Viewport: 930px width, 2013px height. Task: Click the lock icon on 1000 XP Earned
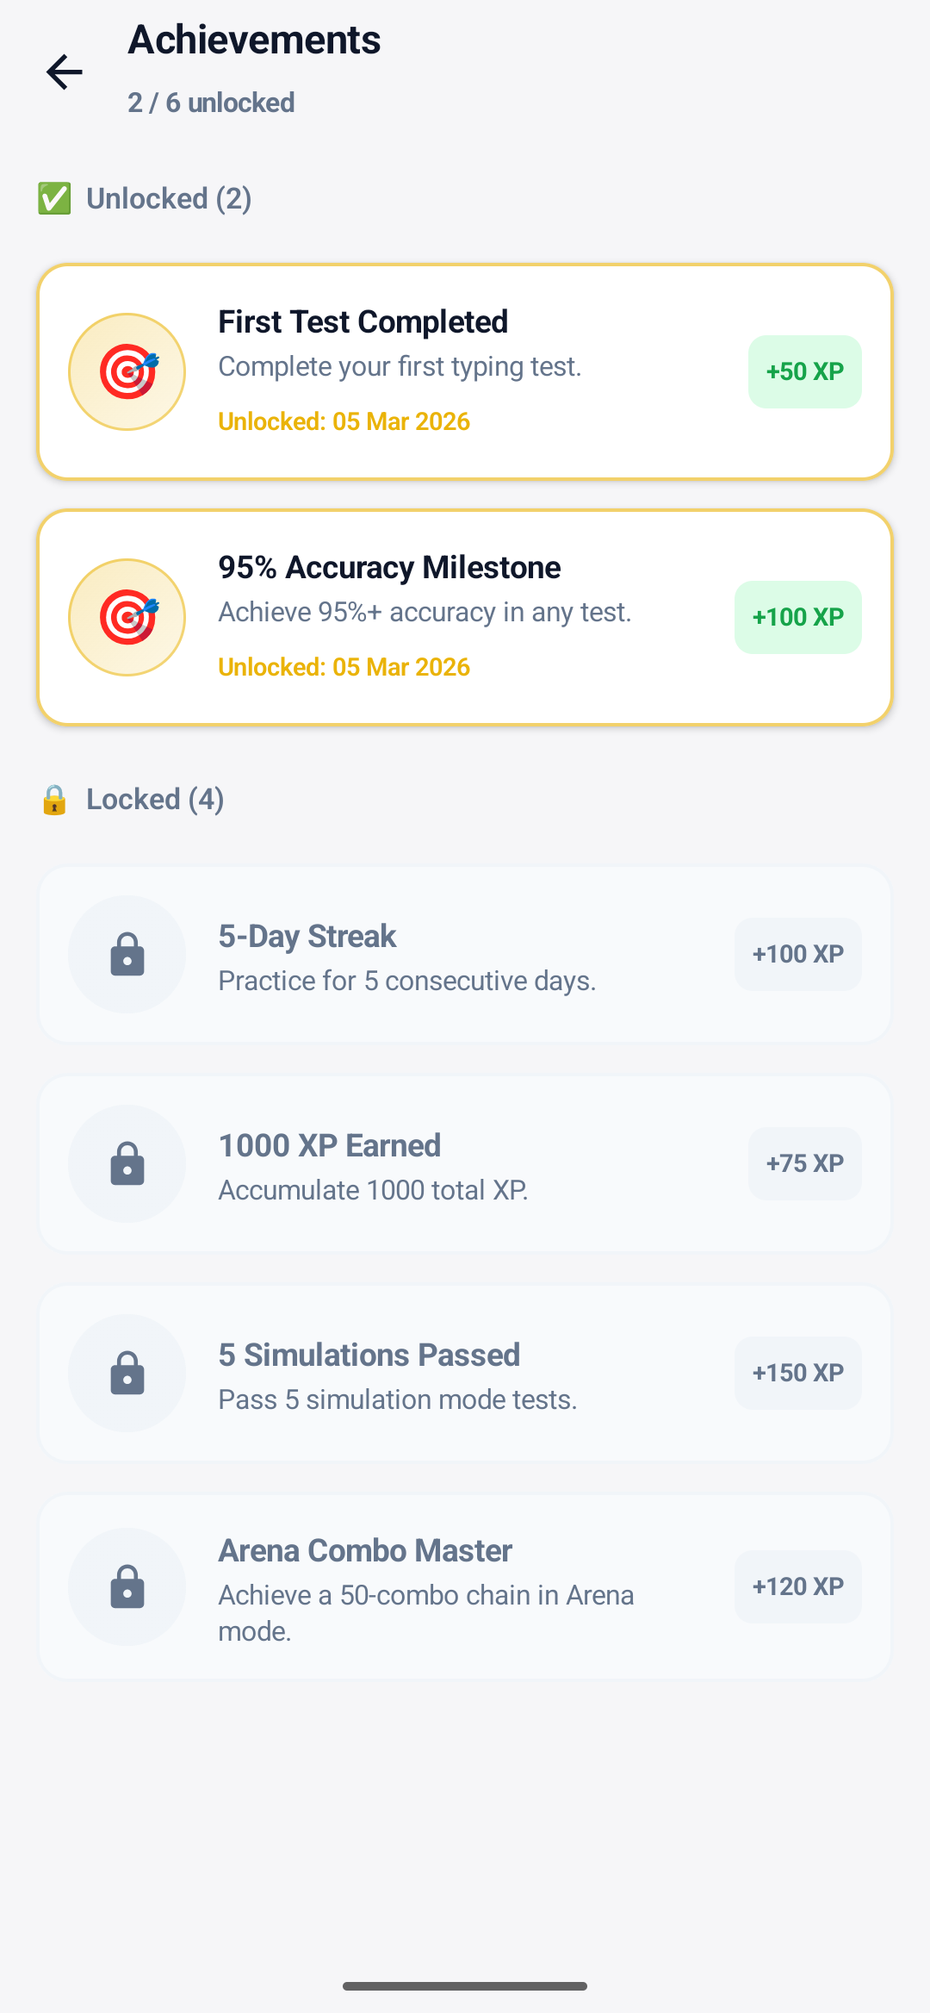coord(127,1163)
